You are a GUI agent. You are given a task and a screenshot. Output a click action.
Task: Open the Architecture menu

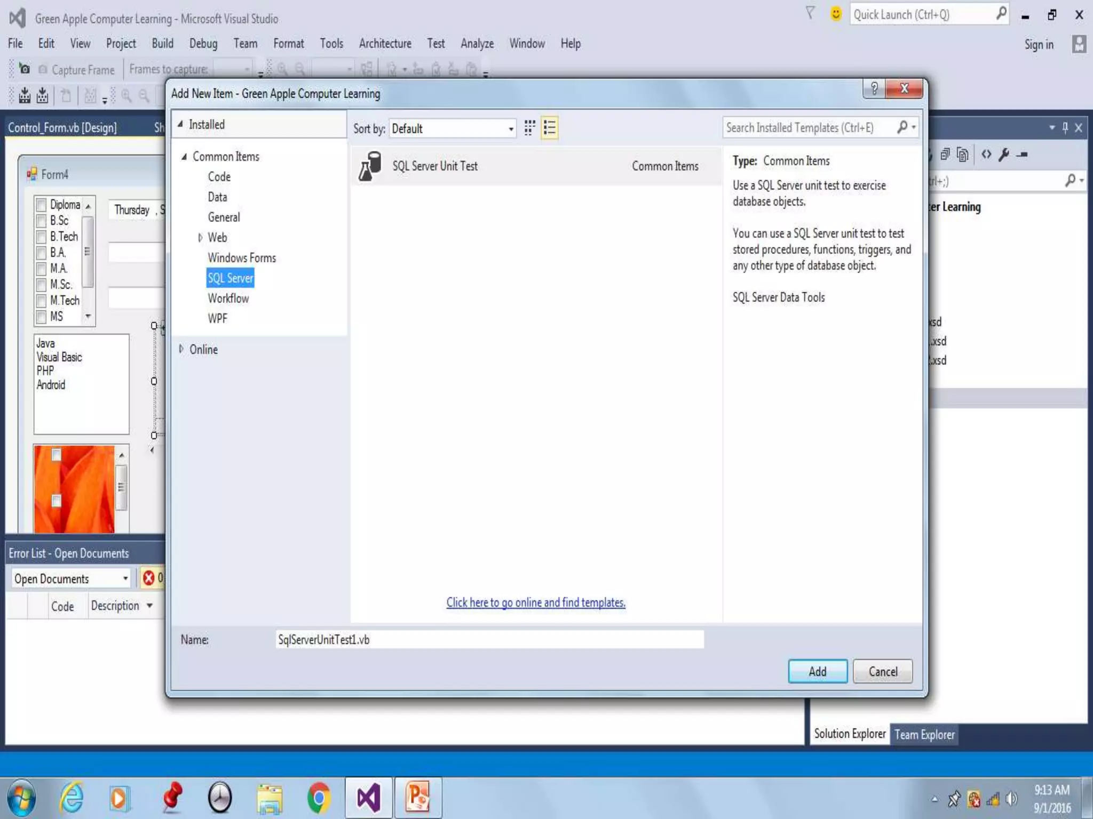click(x=385, y=44)
